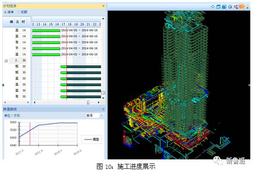Click the orange highlighted toolbar icon
Image resolution: width=253 pixels, height=172 pixels.
click(x=242, y=7)
